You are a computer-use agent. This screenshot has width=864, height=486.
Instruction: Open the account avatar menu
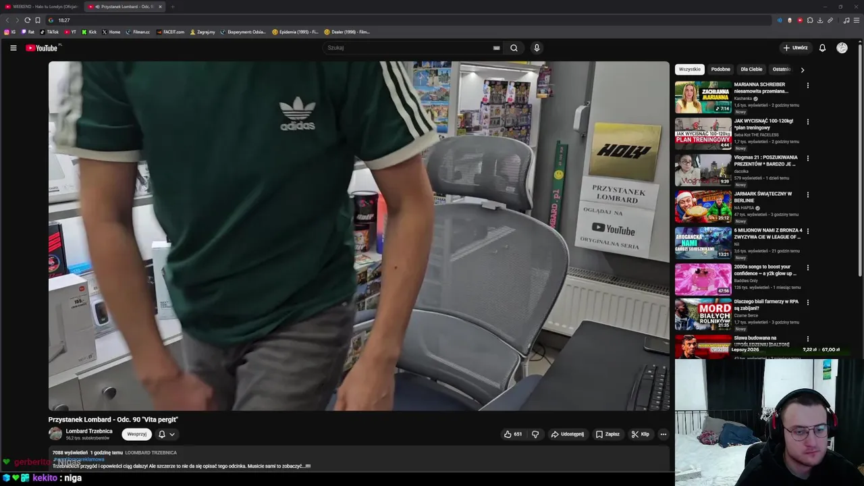tap(842, 48)
